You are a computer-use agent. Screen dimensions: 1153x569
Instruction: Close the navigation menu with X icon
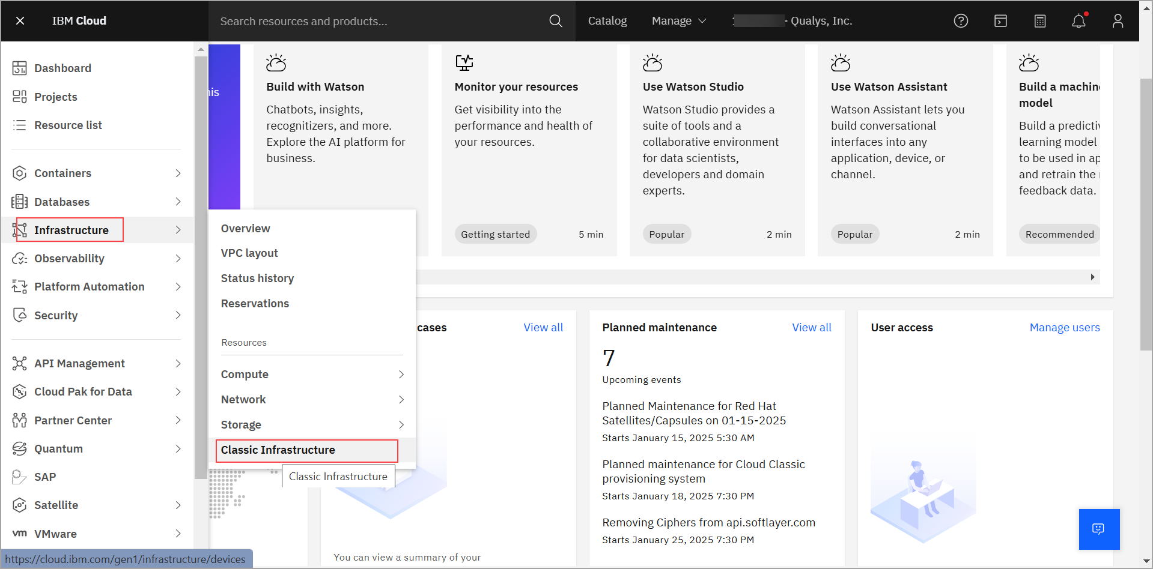coord(20,21)
